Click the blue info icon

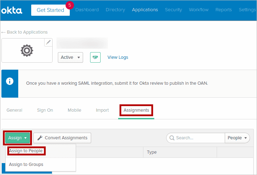10,82
